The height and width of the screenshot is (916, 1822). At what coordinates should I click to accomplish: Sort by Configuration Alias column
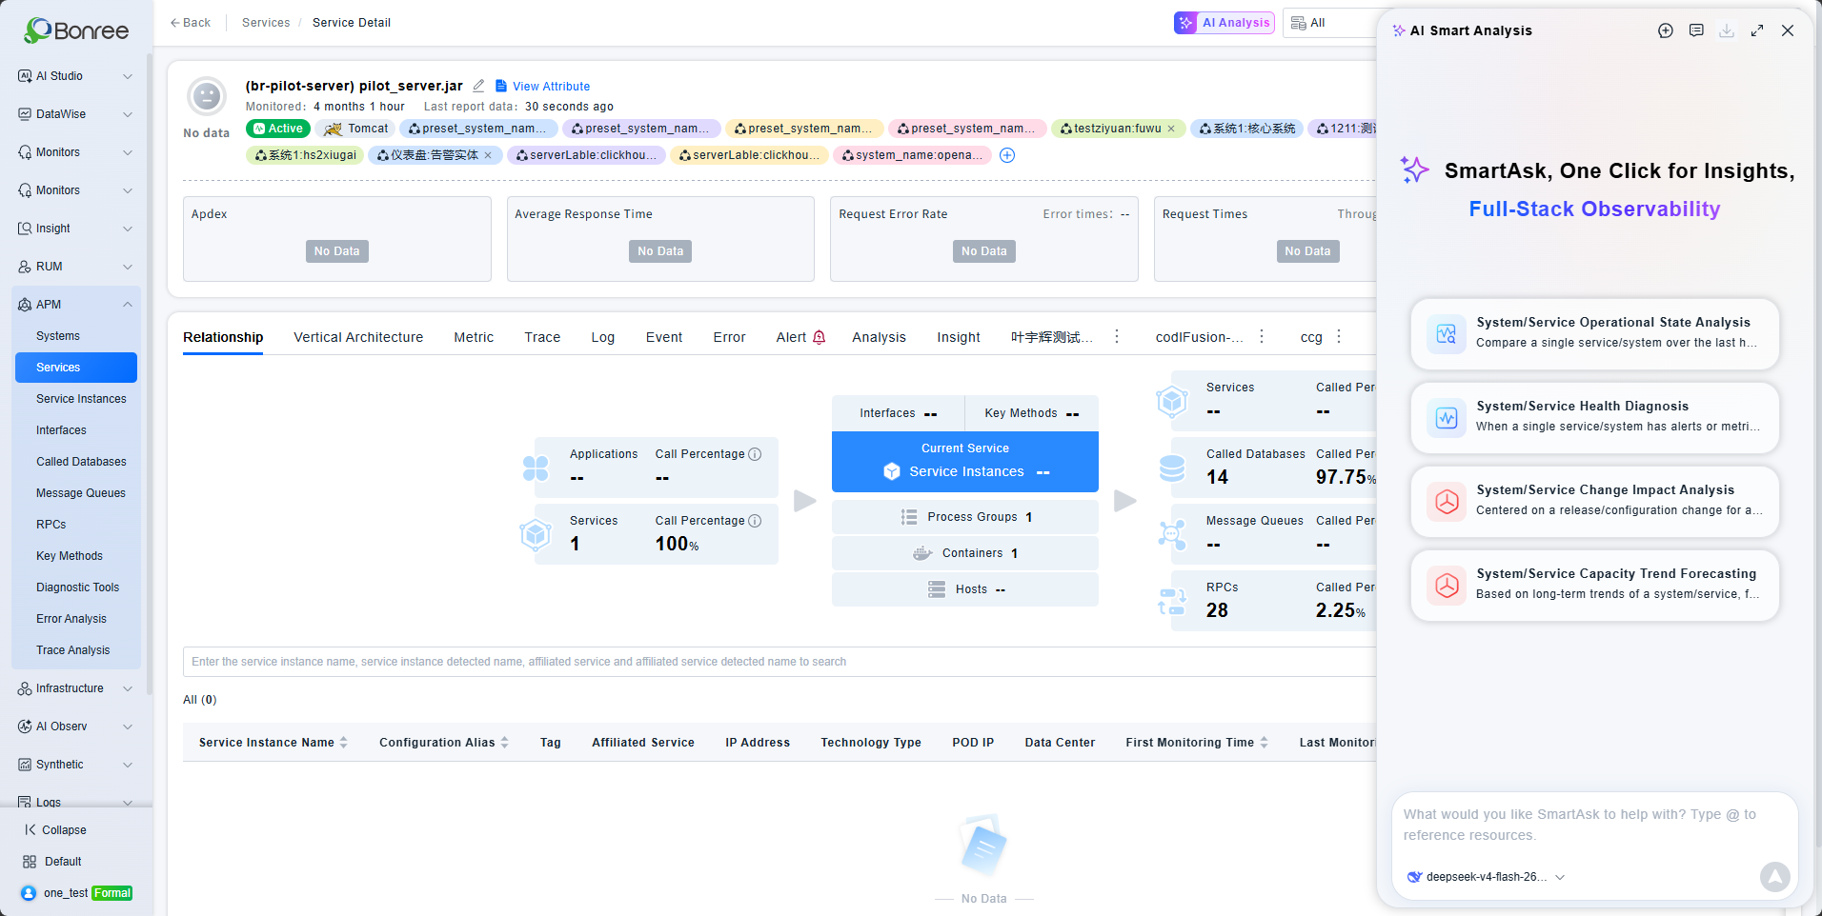coord(504,743)
